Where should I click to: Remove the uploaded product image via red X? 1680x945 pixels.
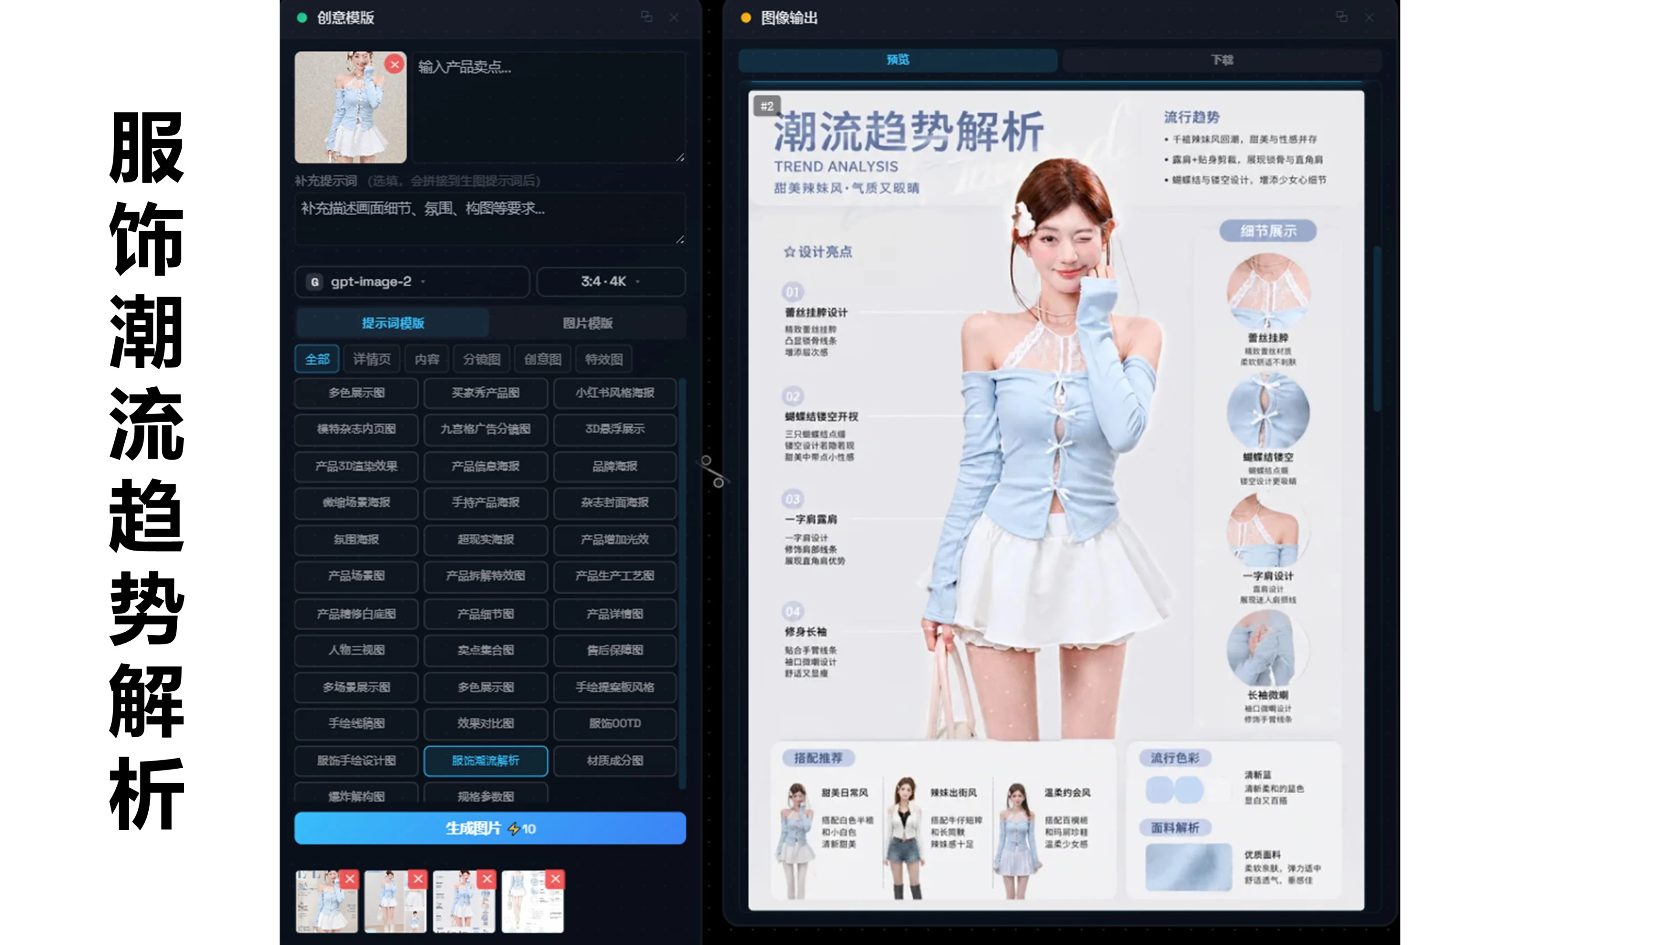tap(394, 64)
